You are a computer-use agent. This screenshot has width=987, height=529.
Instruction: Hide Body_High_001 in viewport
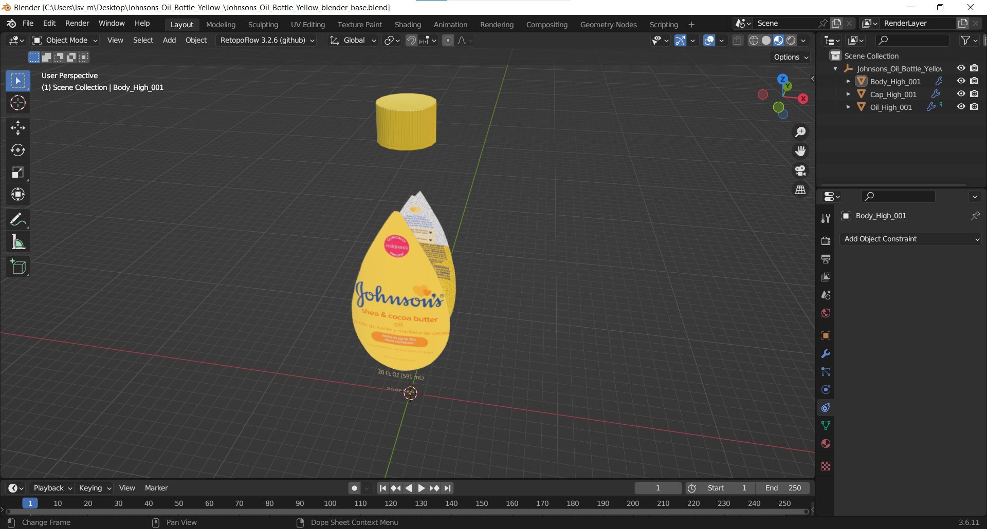[961, 81]
